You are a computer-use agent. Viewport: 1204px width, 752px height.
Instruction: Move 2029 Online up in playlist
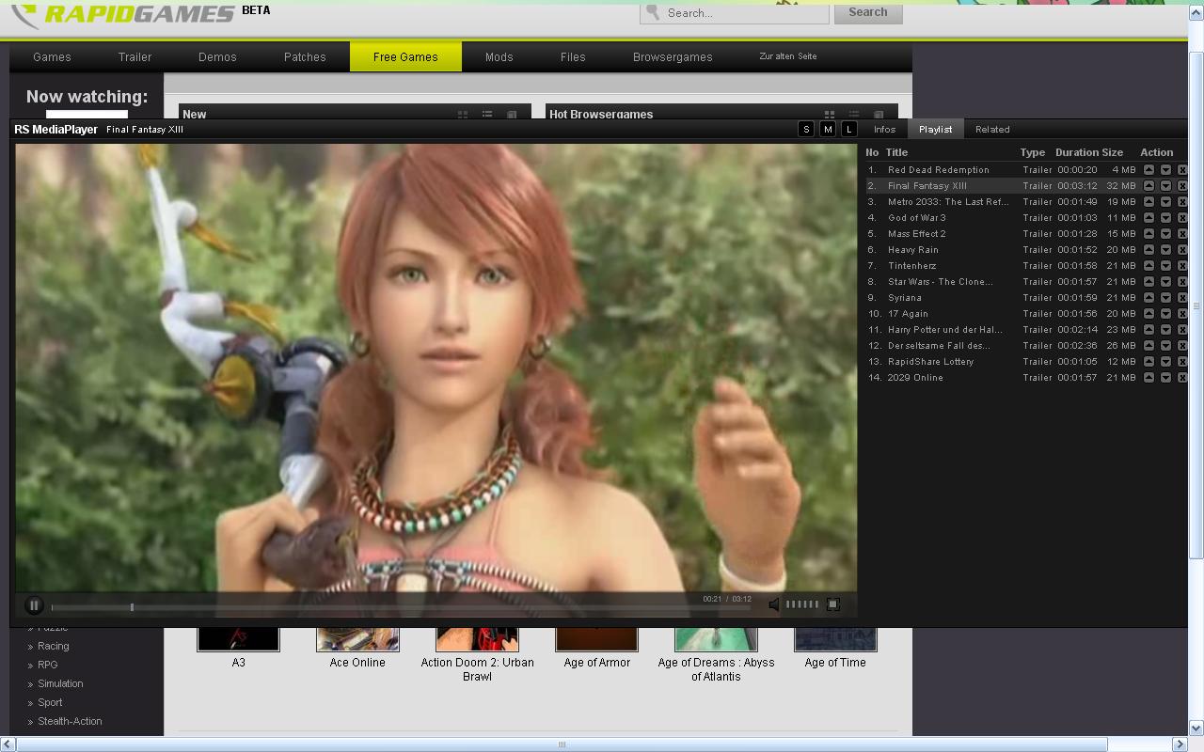pos(1149,378)
